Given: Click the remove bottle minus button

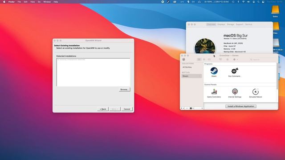Looking at the screenshot, I should [187, 108].
